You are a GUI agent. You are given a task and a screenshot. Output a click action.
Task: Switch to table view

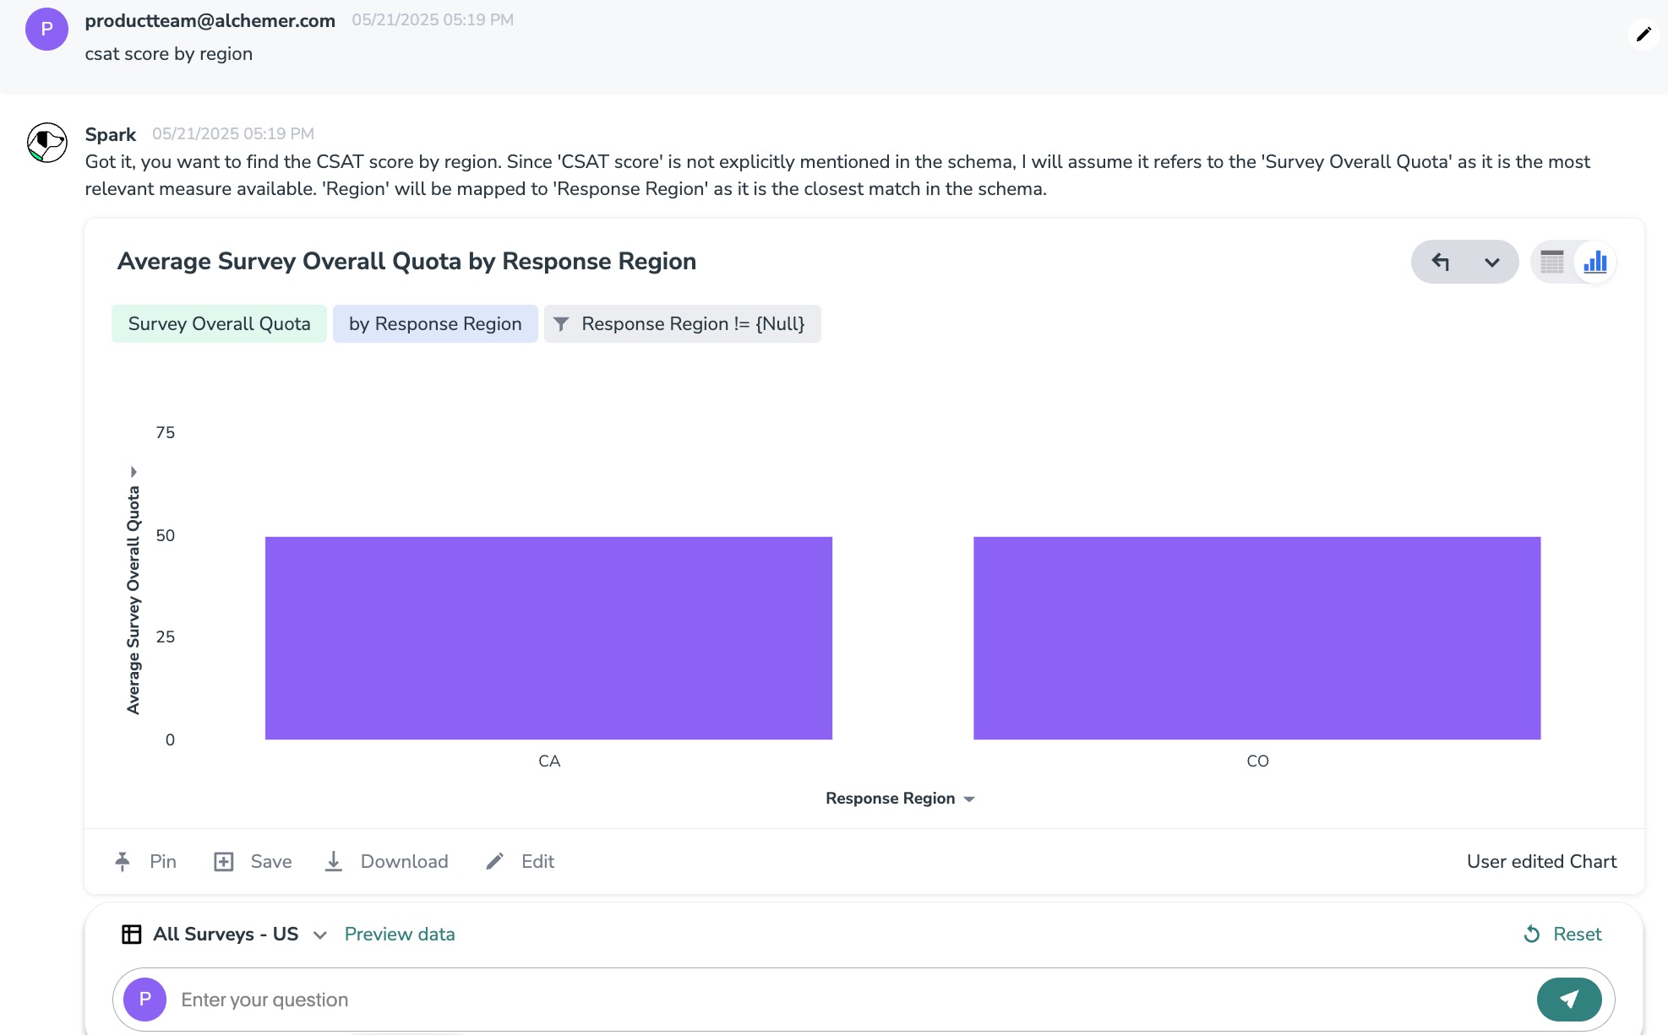pyautogui.click(x=1551, y=262)
